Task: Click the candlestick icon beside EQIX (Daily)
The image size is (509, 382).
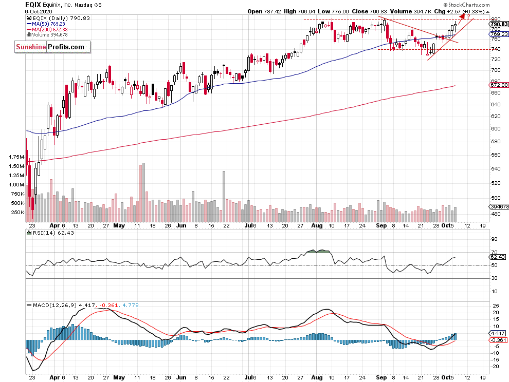Action: point(29,18)
